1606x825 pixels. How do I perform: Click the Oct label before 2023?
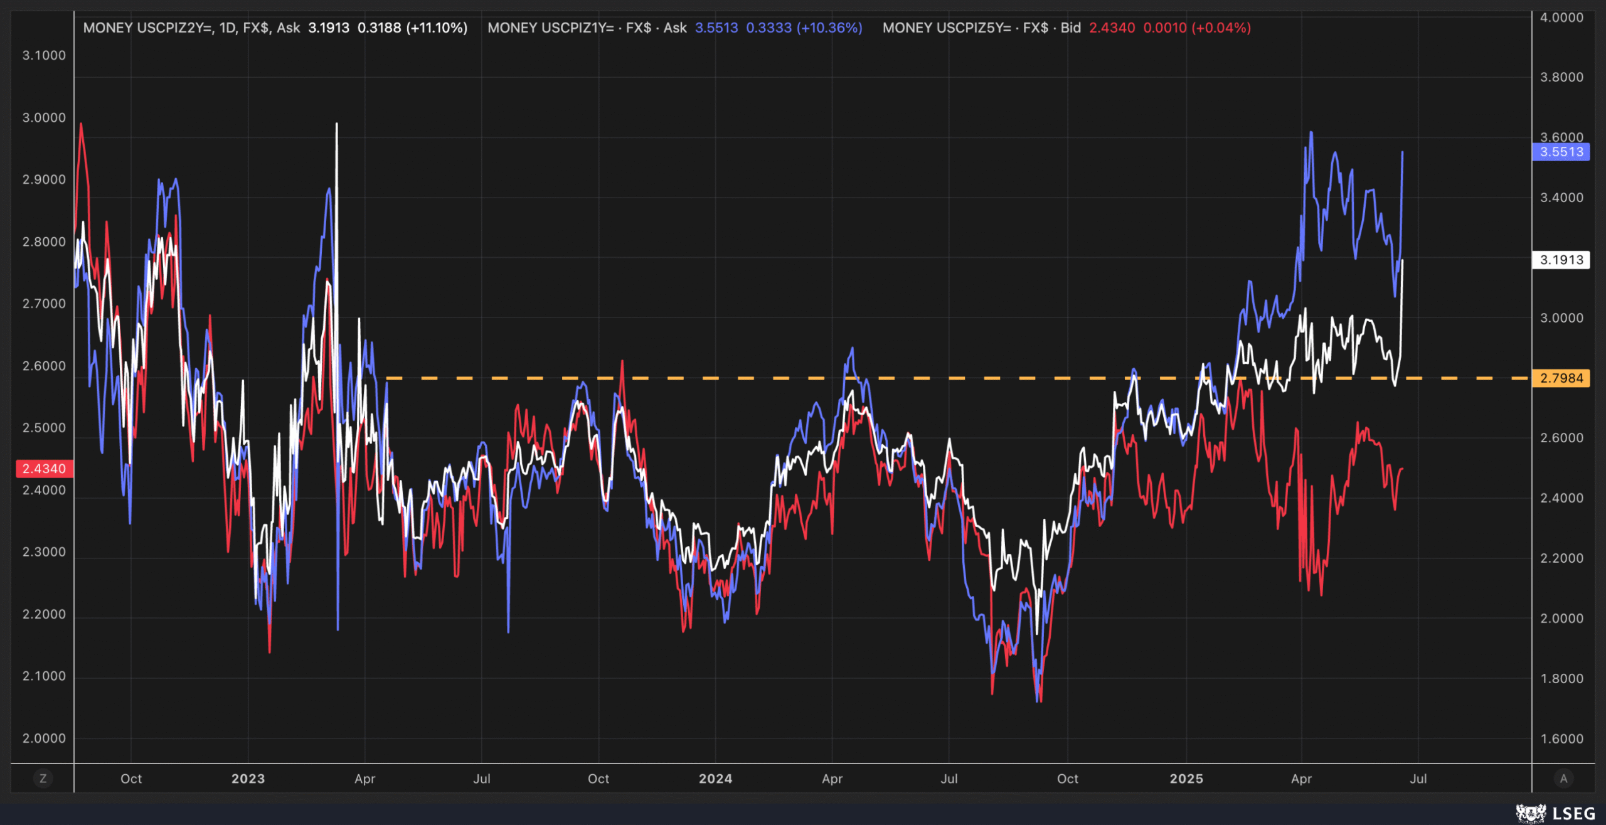click(131, 779)
